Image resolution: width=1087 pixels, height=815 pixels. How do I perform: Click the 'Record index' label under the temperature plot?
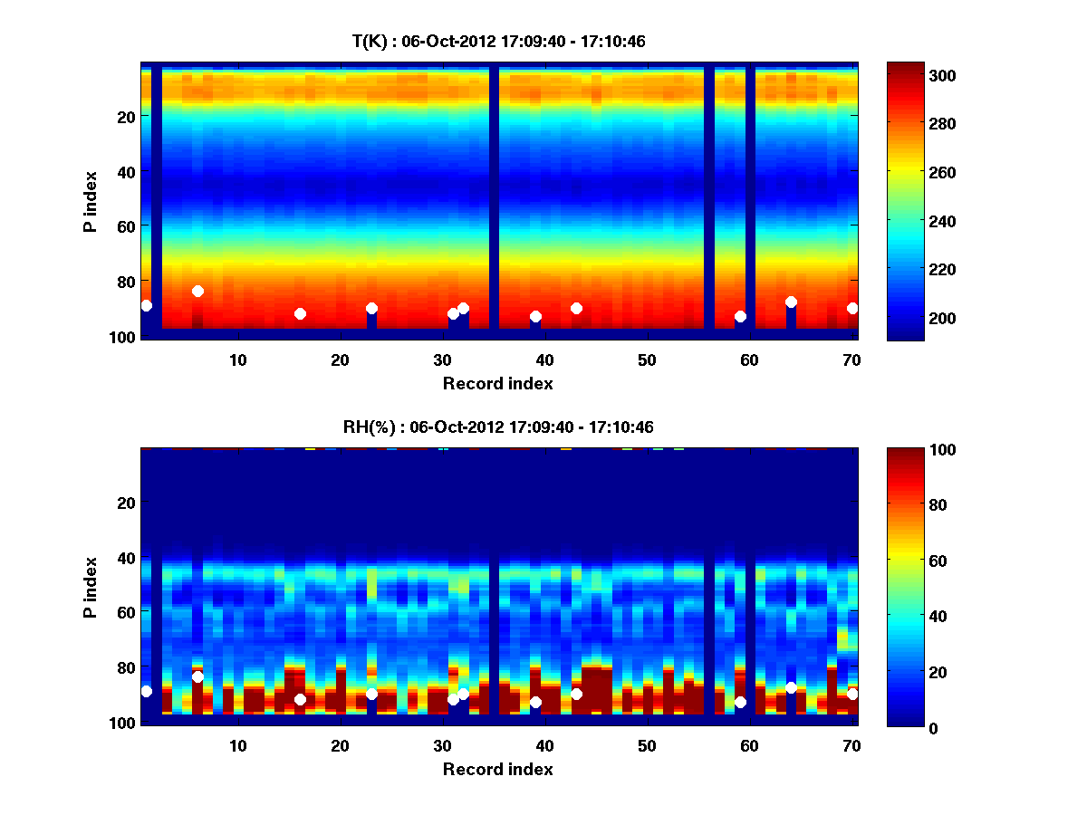click(x=498, y=383)
